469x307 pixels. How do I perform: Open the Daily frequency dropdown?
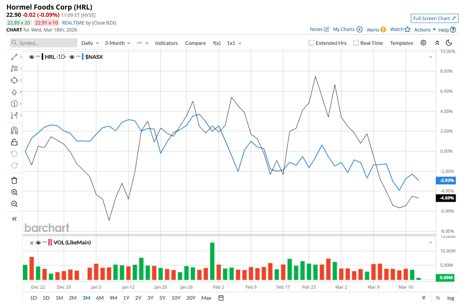pyautogui.click(x=90, y=43)
